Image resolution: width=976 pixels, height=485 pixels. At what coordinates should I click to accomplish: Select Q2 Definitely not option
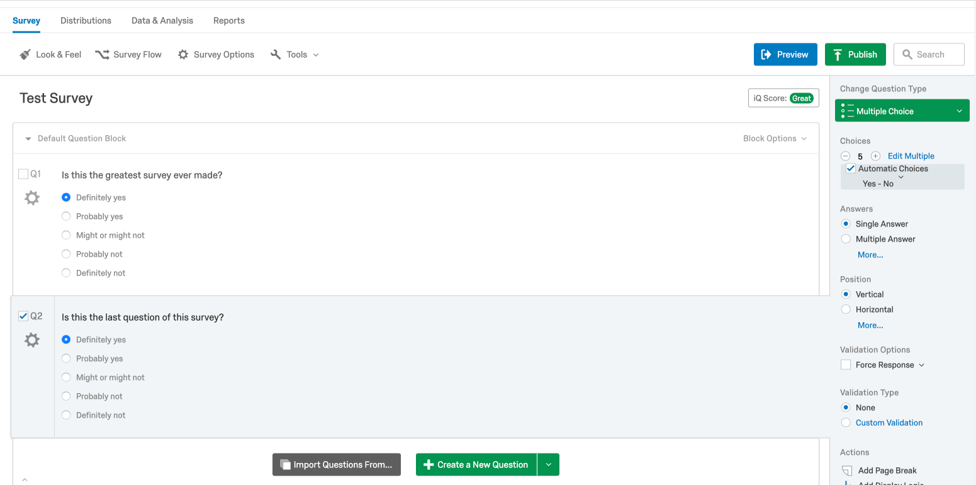66,415
